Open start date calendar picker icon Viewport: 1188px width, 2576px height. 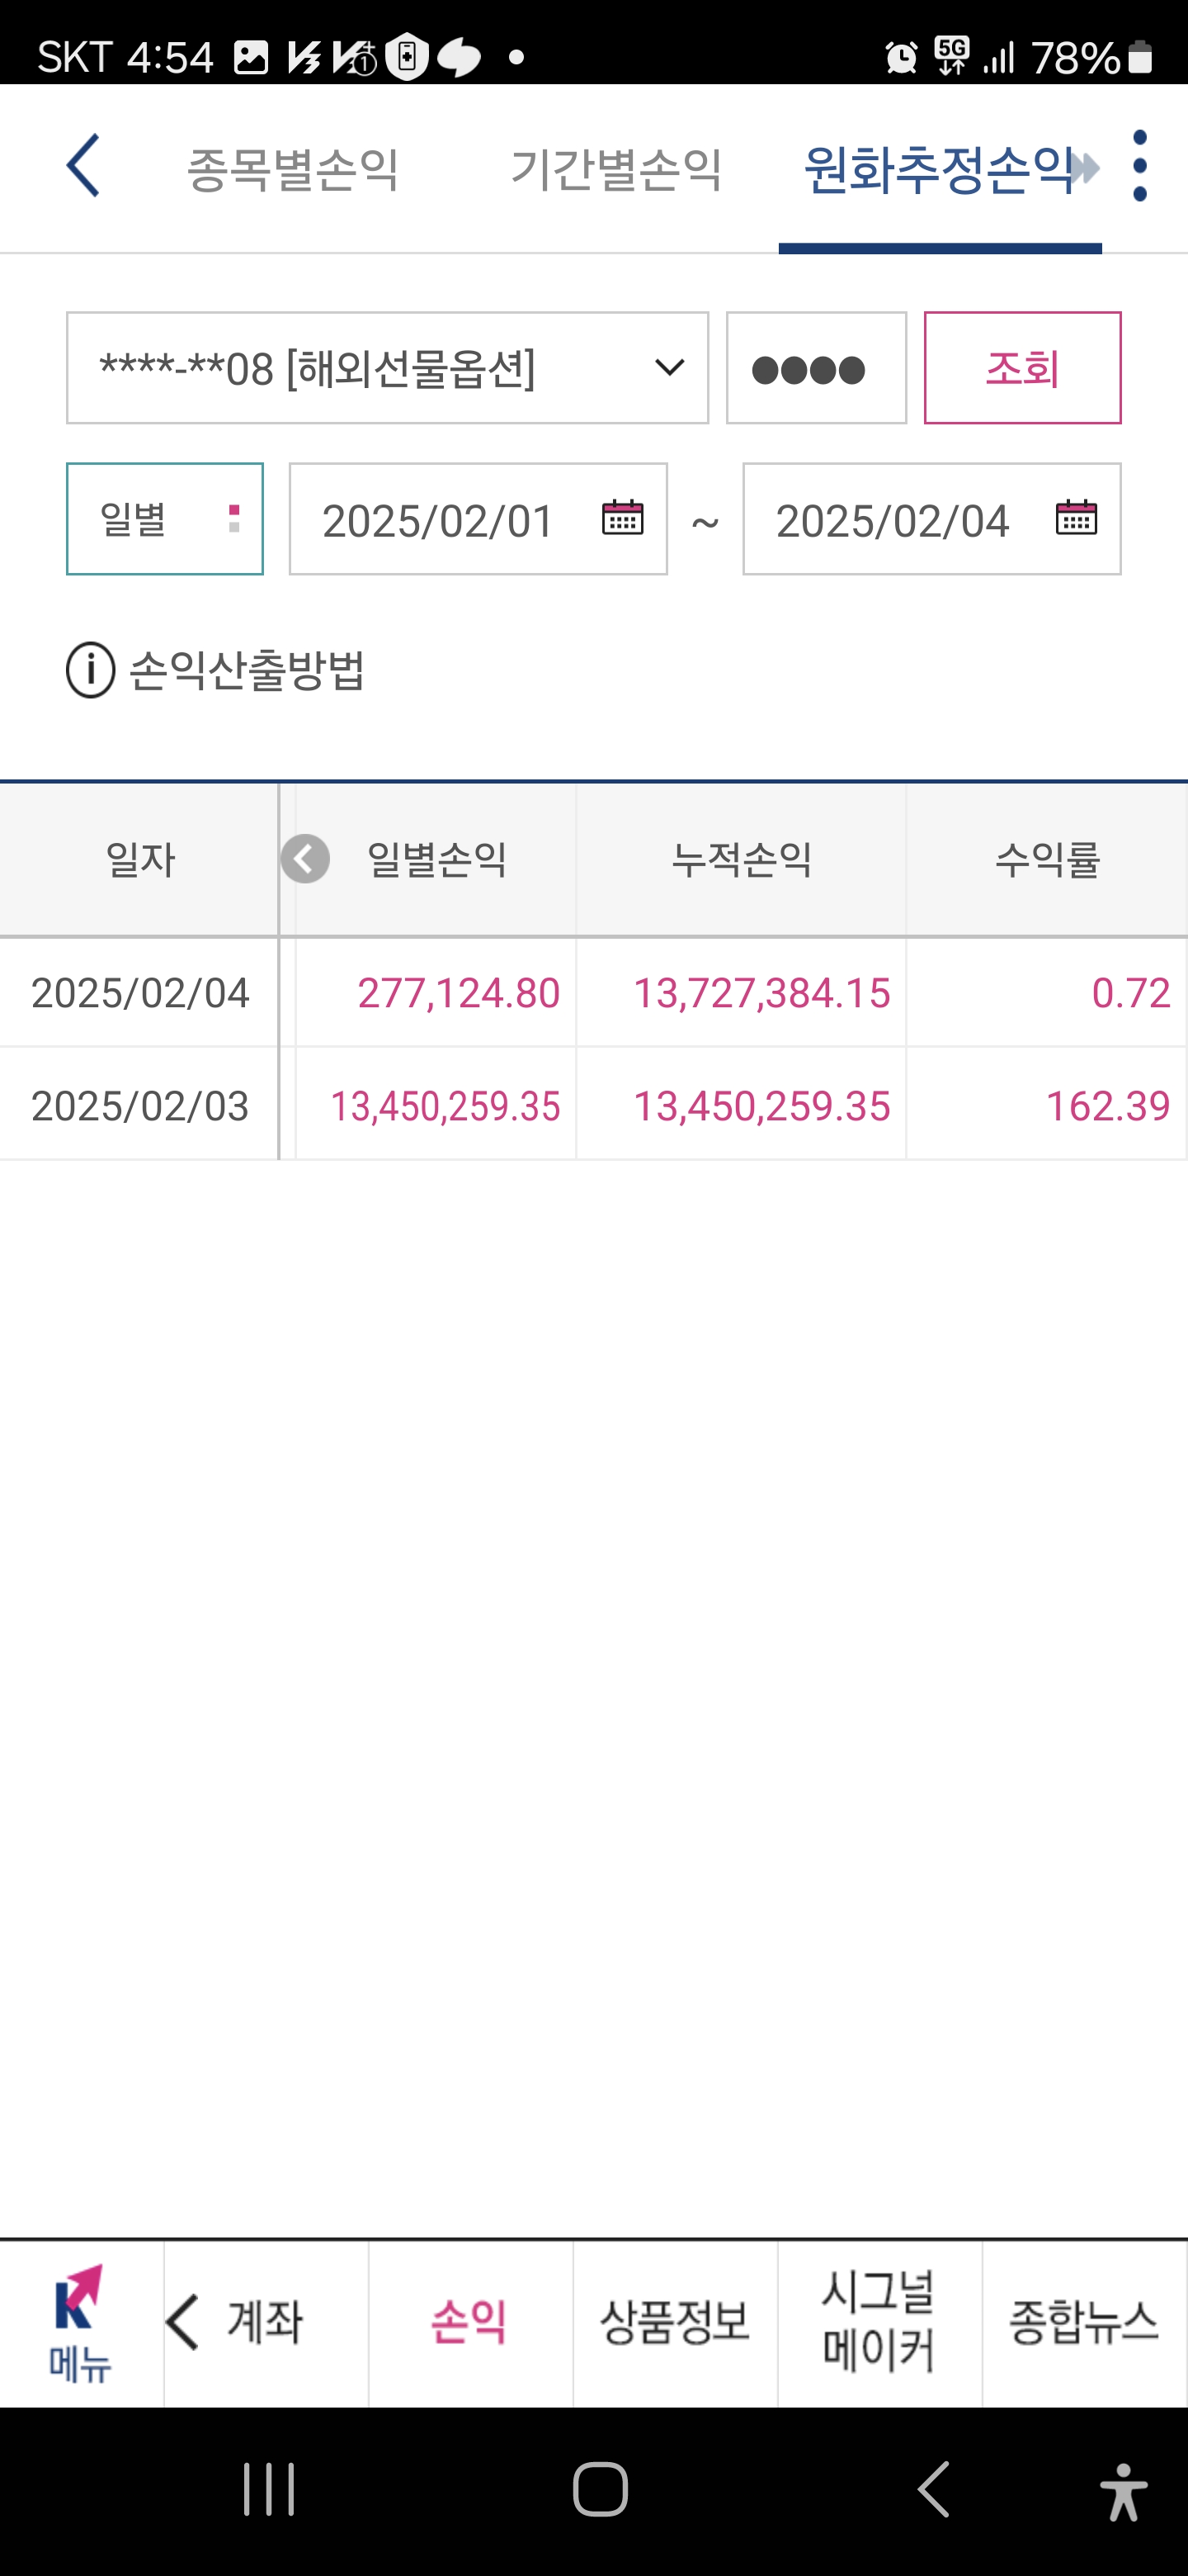coord(623,518)
